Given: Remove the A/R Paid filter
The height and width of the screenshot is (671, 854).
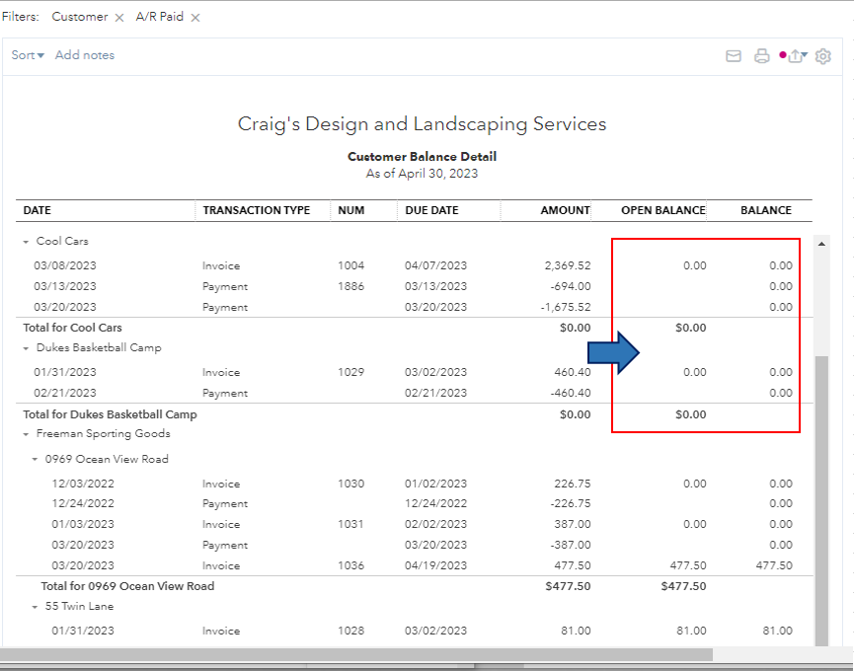Looking at the screenshot, I should (x=195, y=18).
